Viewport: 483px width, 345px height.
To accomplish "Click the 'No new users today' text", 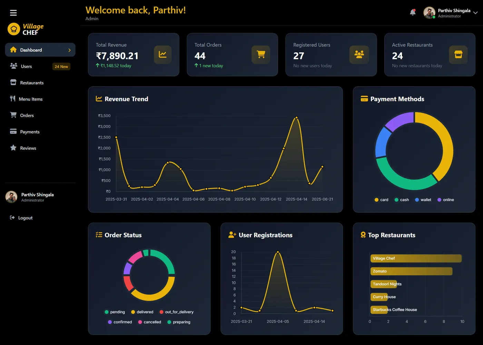I will point(313,66).
